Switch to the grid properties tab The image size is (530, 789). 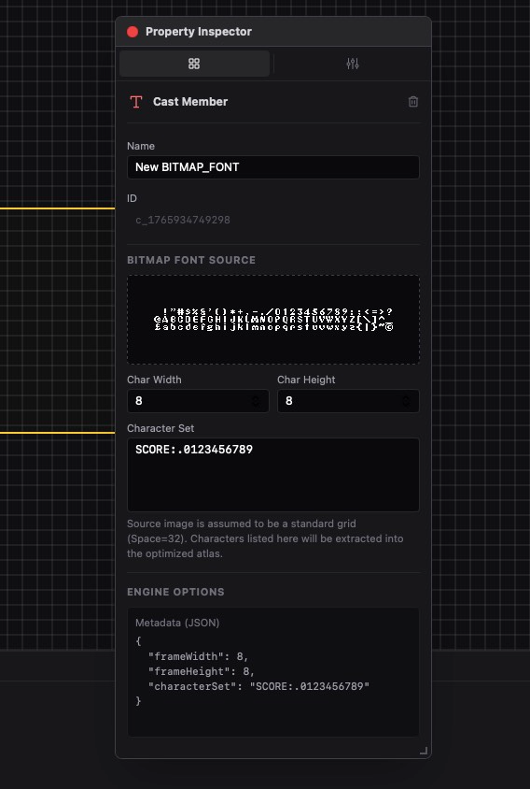coord(194,64)
